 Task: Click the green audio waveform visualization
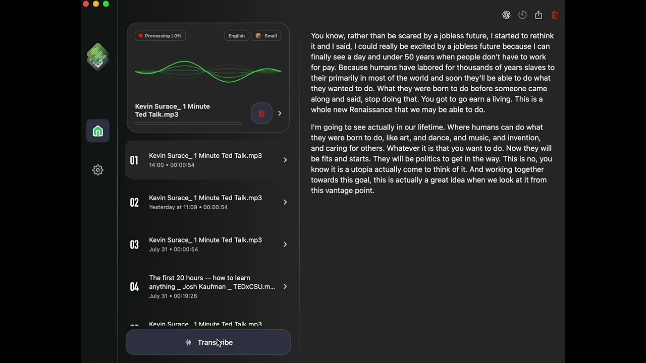[x=208, y=71]
